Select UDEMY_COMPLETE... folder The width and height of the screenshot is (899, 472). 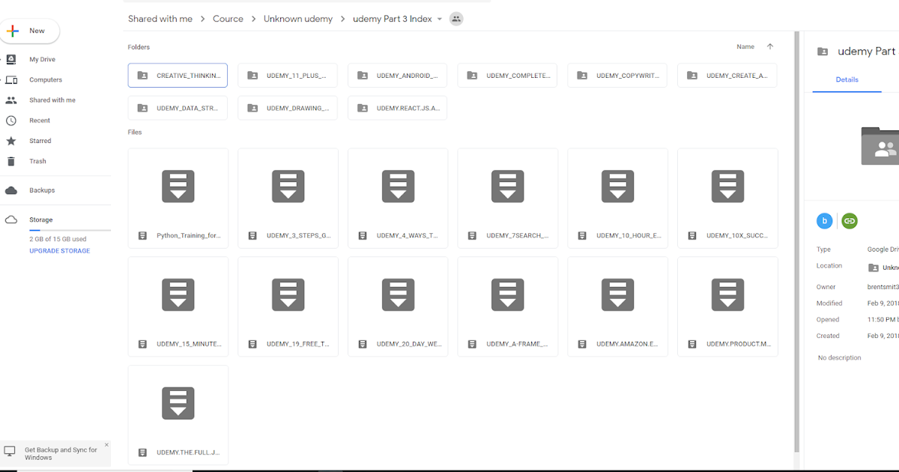coord(507,76)
